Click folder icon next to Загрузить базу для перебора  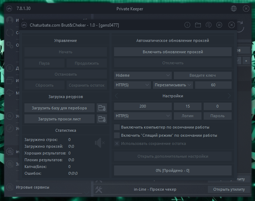pos(102,108)
